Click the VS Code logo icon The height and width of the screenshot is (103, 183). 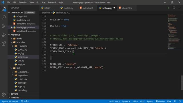tap(3, 2)
